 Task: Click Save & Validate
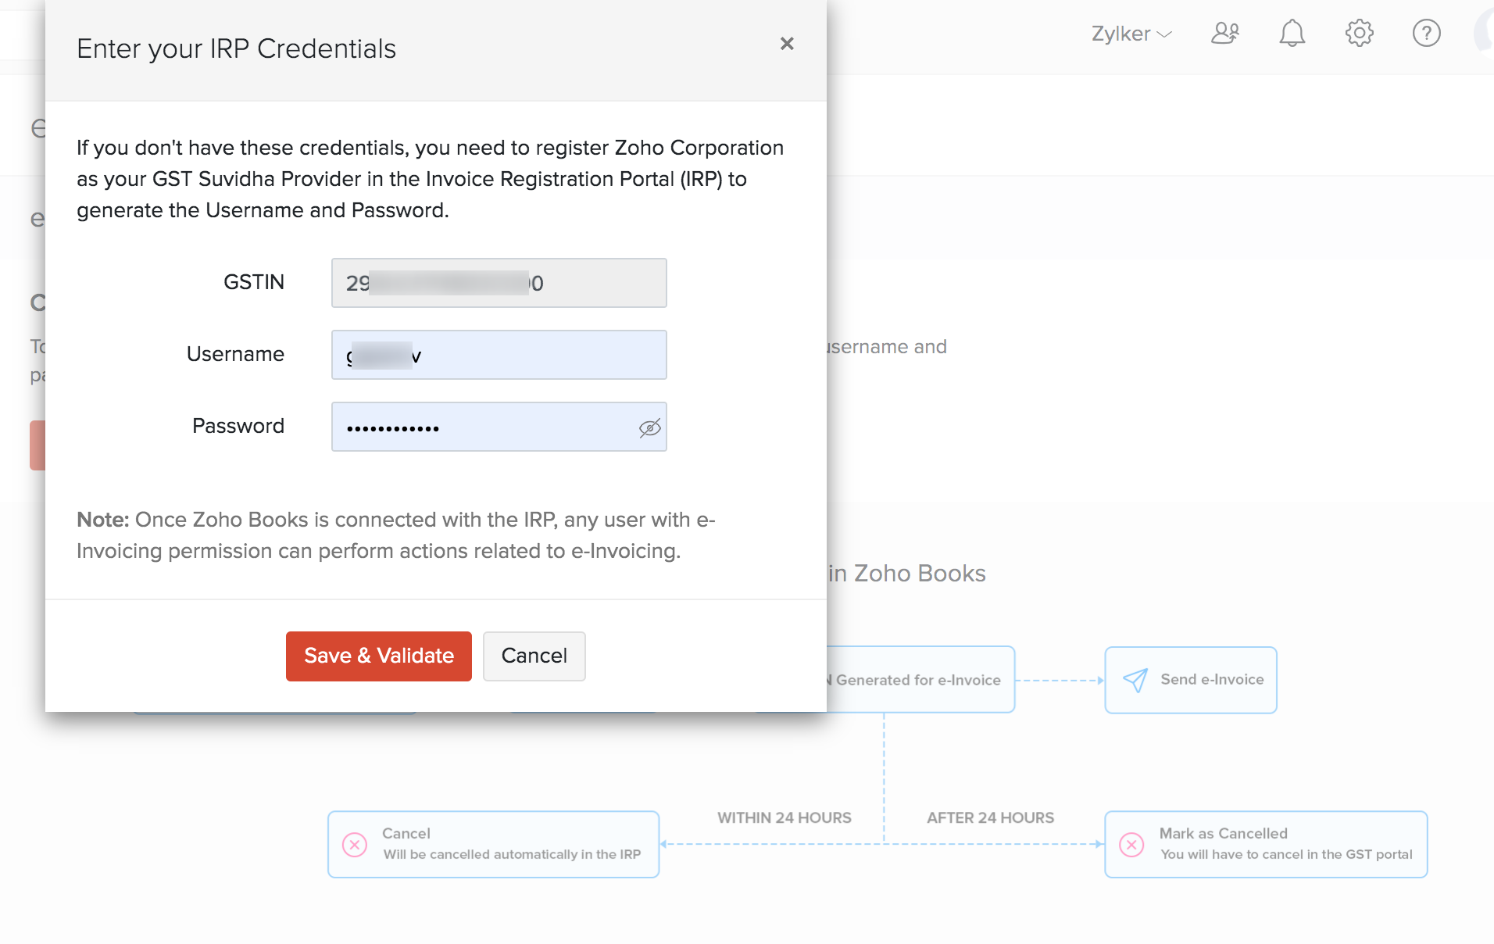tap(378, 656)
